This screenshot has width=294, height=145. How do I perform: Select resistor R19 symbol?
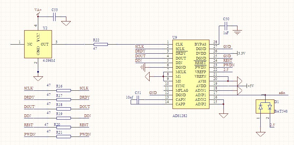[64, 118]
